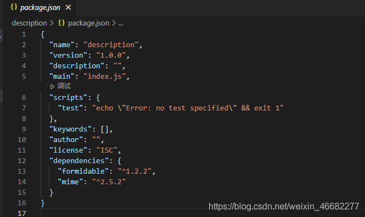Place cursor on the "dependencies" key
The width and height of the screenshot is (365, 217).
click(x=79, y=160)
